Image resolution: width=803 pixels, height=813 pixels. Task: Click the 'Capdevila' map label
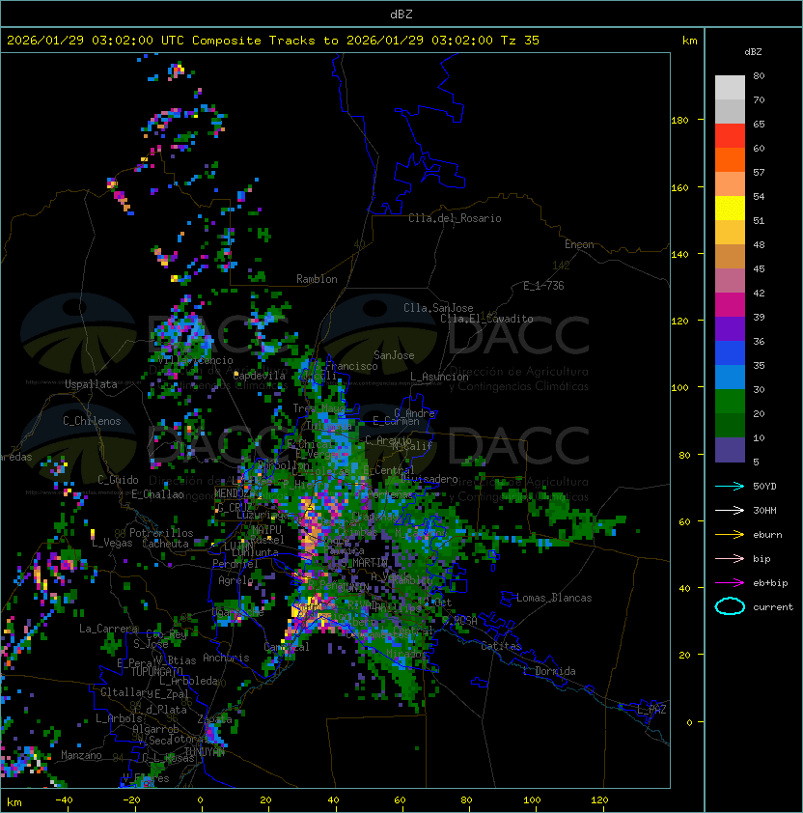click(260, 376)
